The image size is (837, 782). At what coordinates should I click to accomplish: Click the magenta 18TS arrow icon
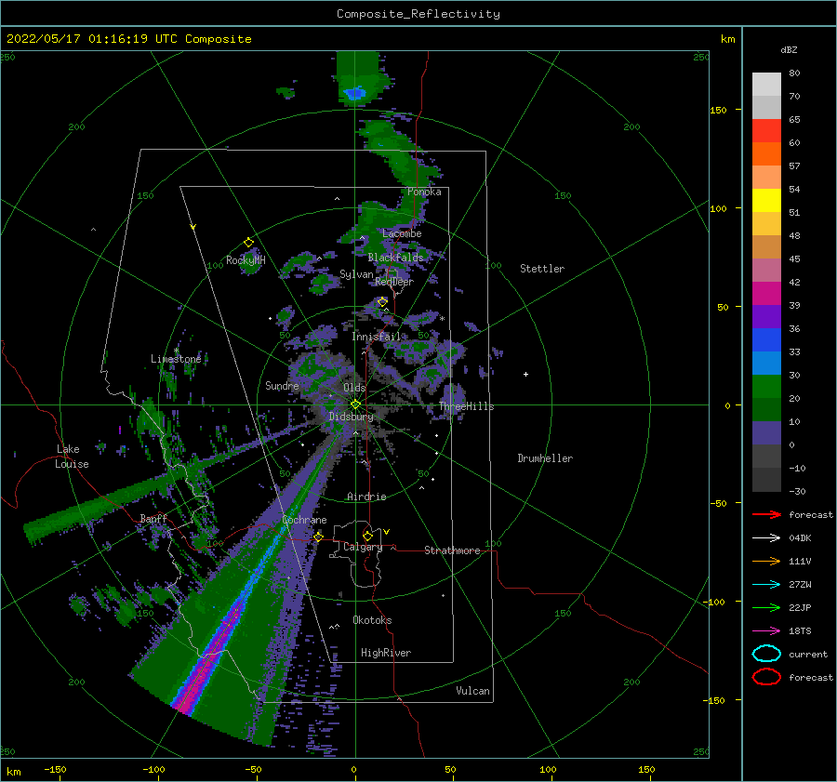coord(766,631)
